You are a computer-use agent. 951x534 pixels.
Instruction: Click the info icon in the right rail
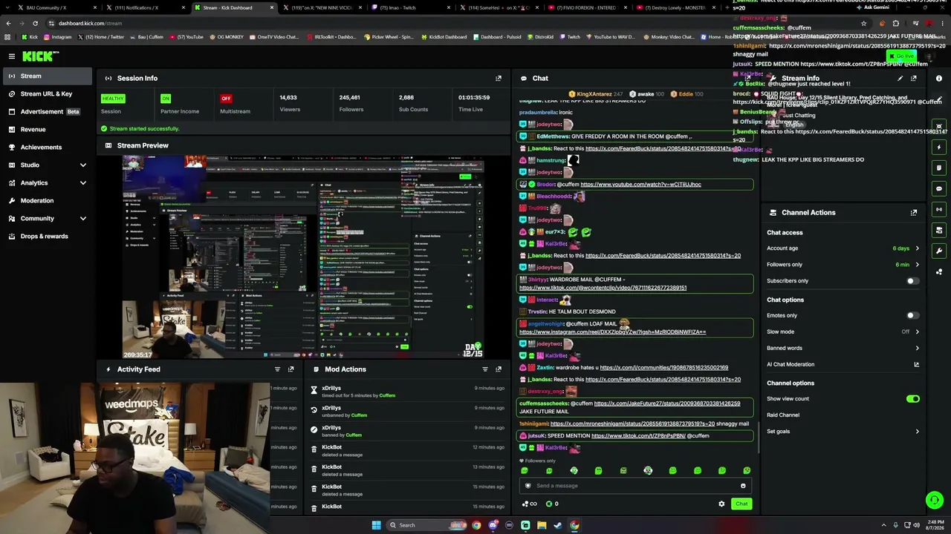tap(939, 79)
